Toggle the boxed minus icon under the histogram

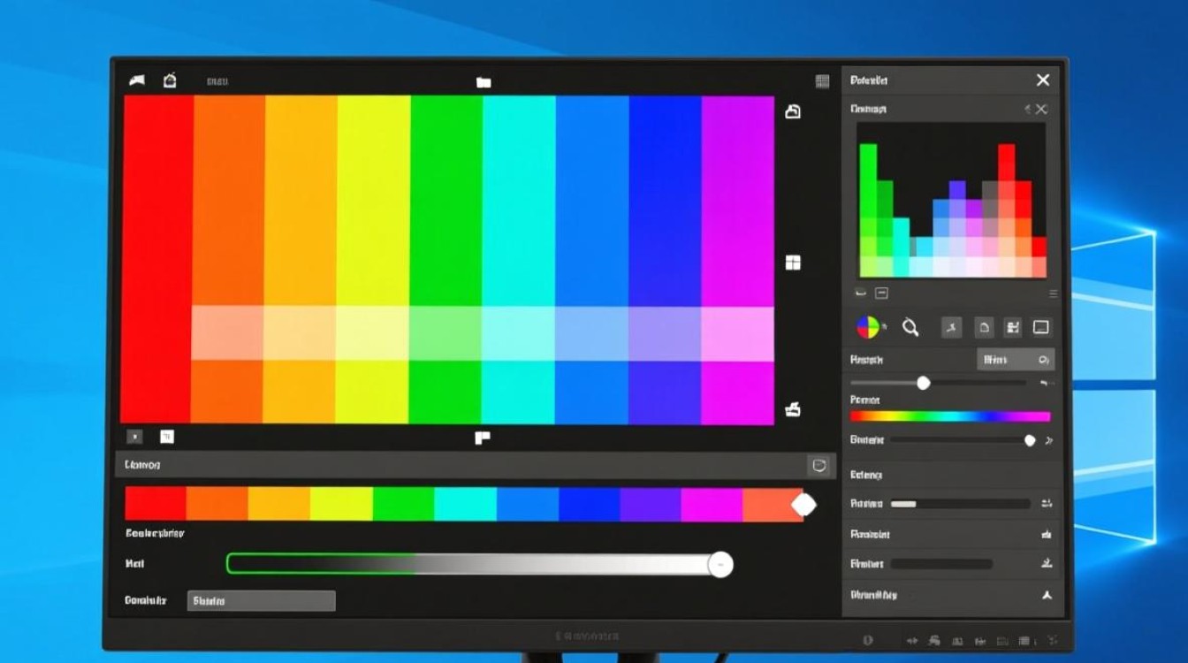coord(881,293)
